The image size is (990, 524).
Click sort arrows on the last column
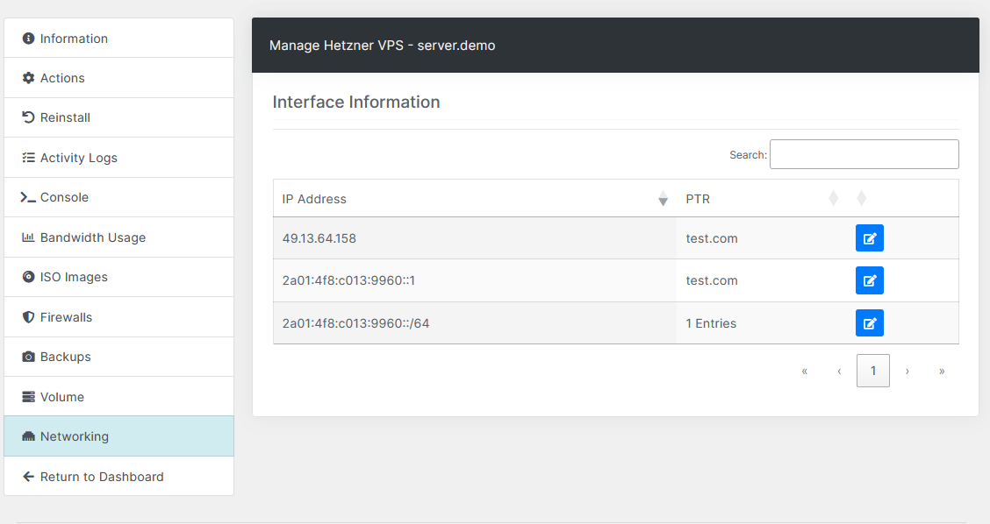[861, 199]
